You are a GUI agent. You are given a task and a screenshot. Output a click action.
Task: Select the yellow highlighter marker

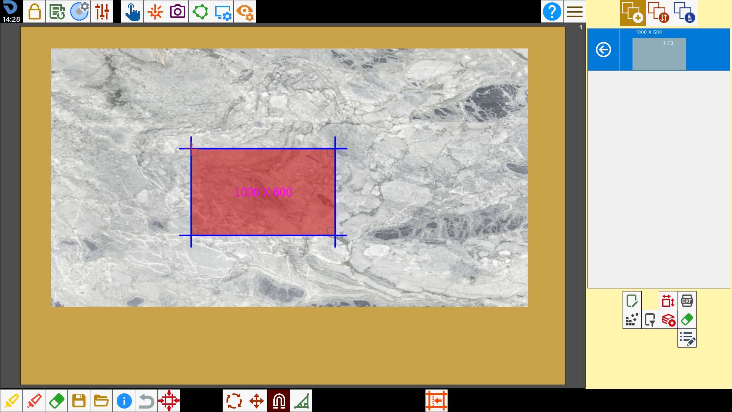(x=11, y=401)
